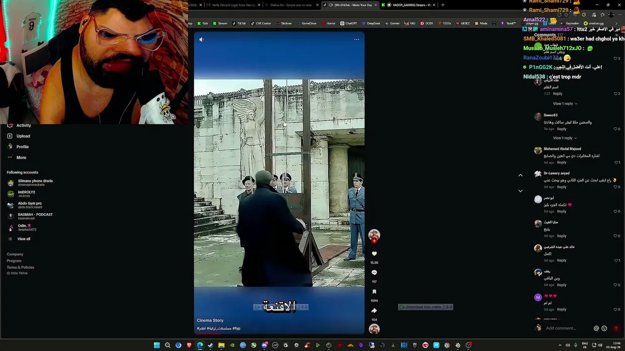
Task: Open DeepSeek bookmark
Action: pos(371,23)
